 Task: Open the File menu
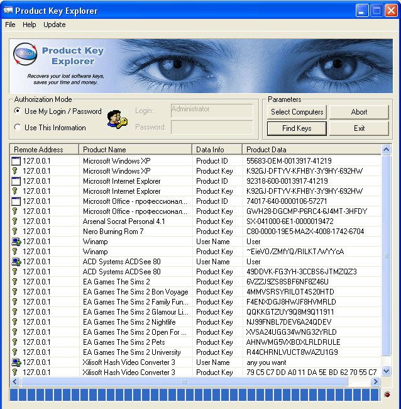(x=10, y=25)
